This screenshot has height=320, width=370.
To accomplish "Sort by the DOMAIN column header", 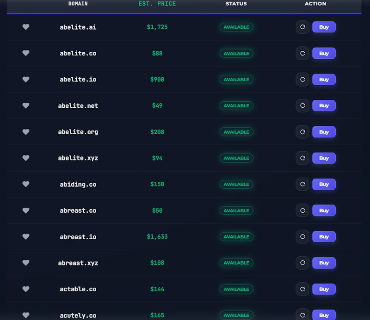I will click(x=78, y=4).
